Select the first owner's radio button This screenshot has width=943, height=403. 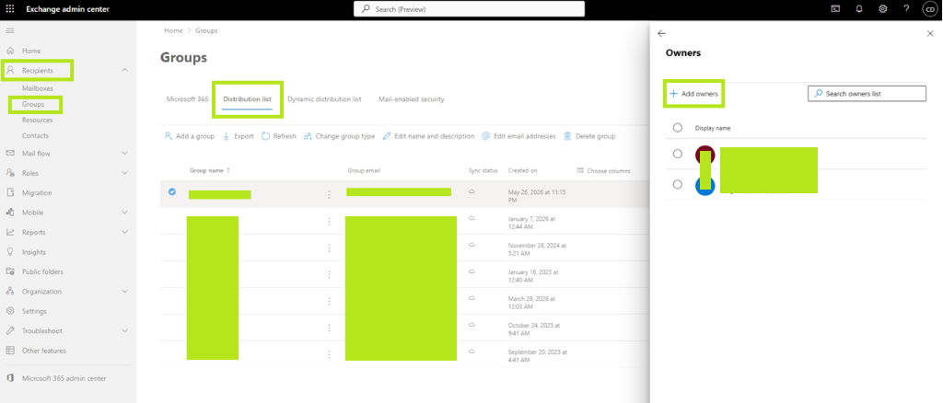click(678, 154)
